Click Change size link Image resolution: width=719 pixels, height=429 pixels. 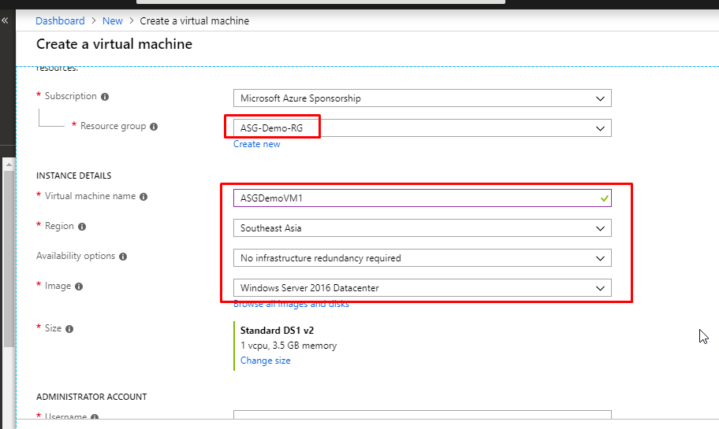coord(265,361)
